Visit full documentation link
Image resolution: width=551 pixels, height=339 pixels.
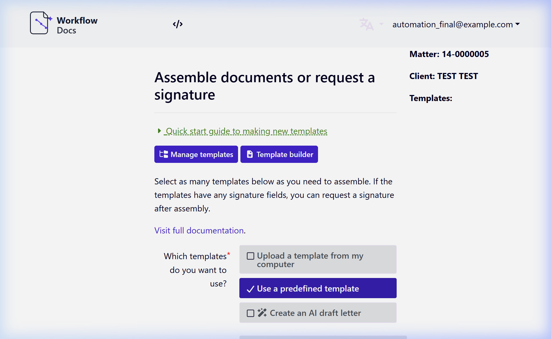[199, 231]
